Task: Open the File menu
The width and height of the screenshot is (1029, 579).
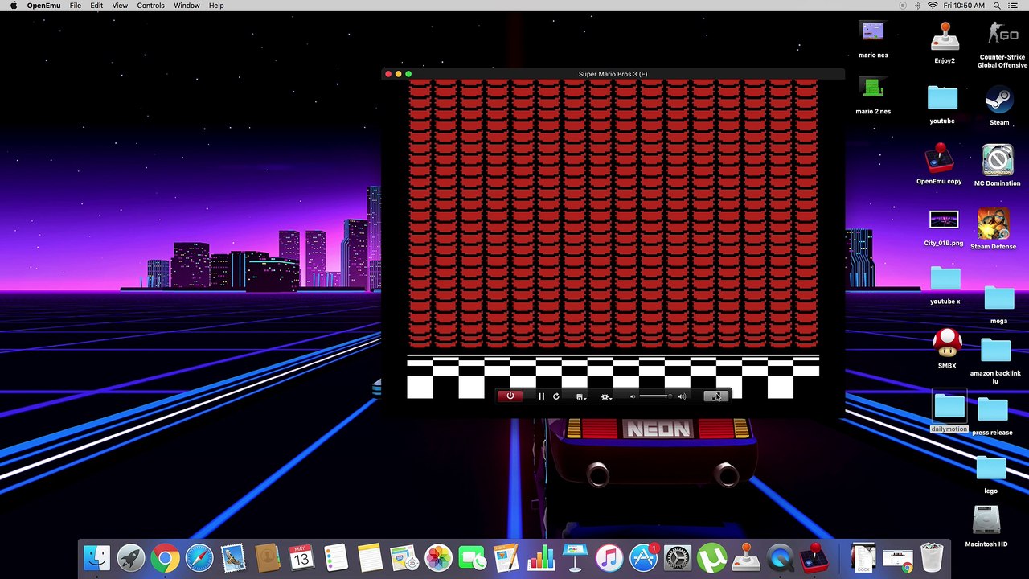Action: pyautogui.click(x=75, y=6)
